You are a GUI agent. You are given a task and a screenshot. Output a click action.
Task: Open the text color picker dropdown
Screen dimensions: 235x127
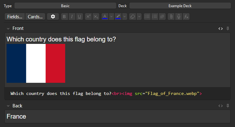click(x=111, y=16)
